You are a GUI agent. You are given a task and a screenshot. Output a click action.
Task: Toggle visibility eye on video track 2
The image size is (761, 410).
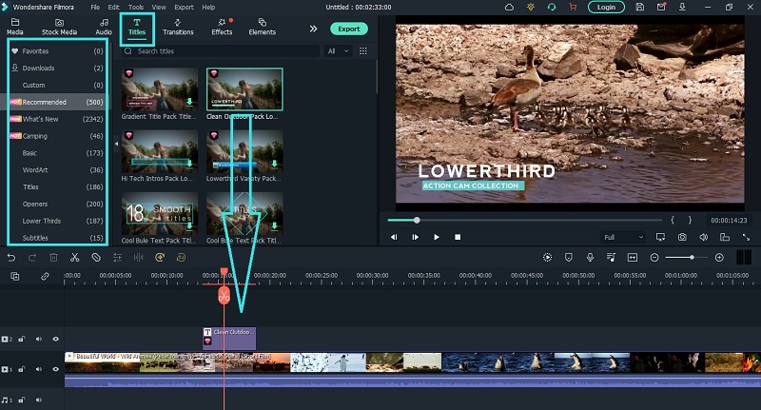tap(55, 340)
